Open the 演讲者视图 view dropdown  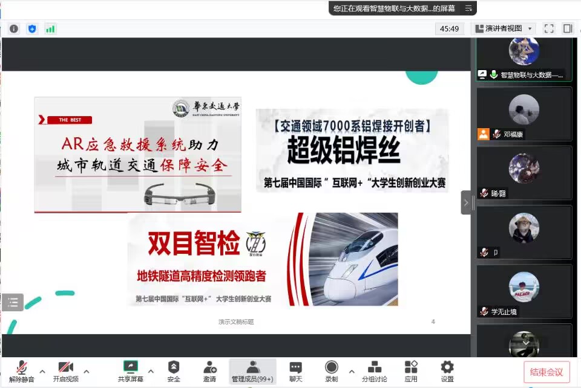click(504, 28)
